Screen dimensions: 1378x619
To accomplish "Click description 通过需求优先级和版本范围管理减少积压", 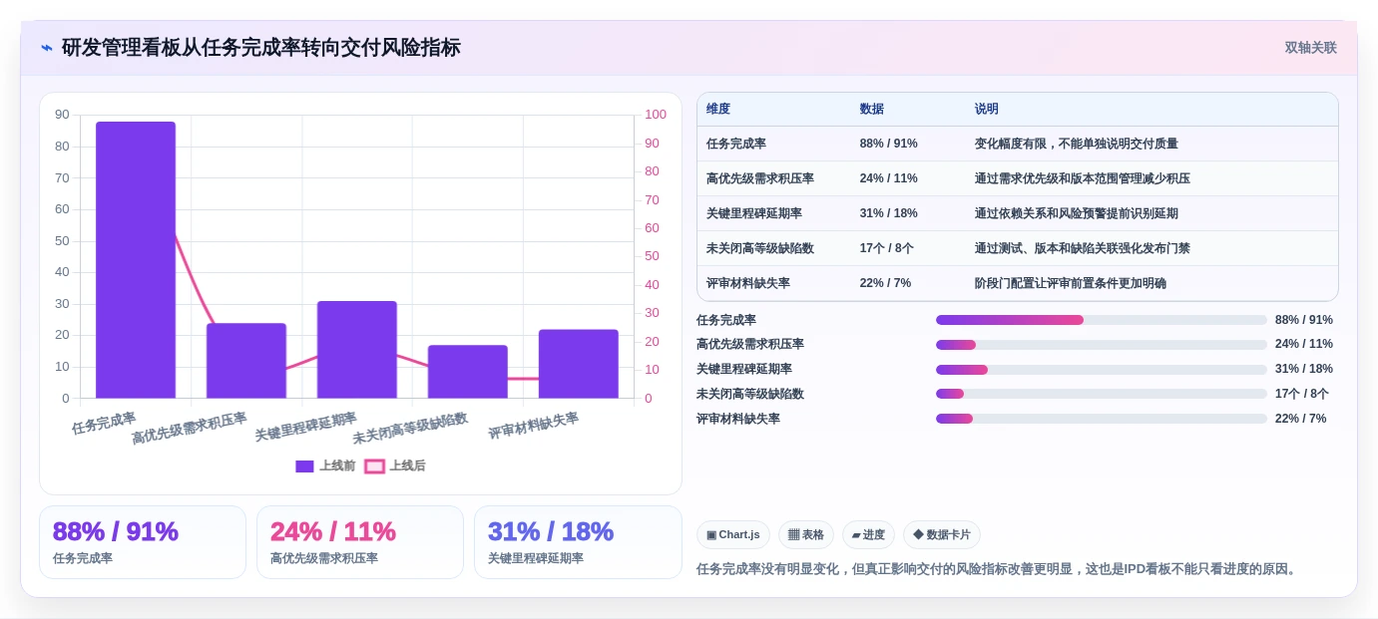I will (1083, 178).
